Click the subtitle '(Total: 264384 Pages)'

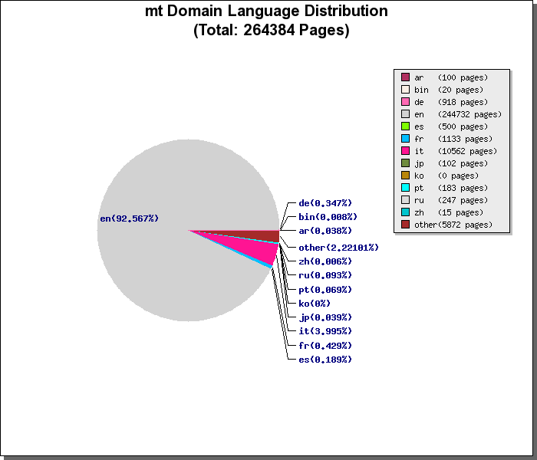272,30
